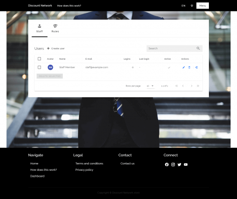The height and width of the screenshot is (199, 237).
Task: Edit the Staff Member user with the pencil icon
Action: coord(184,67)
